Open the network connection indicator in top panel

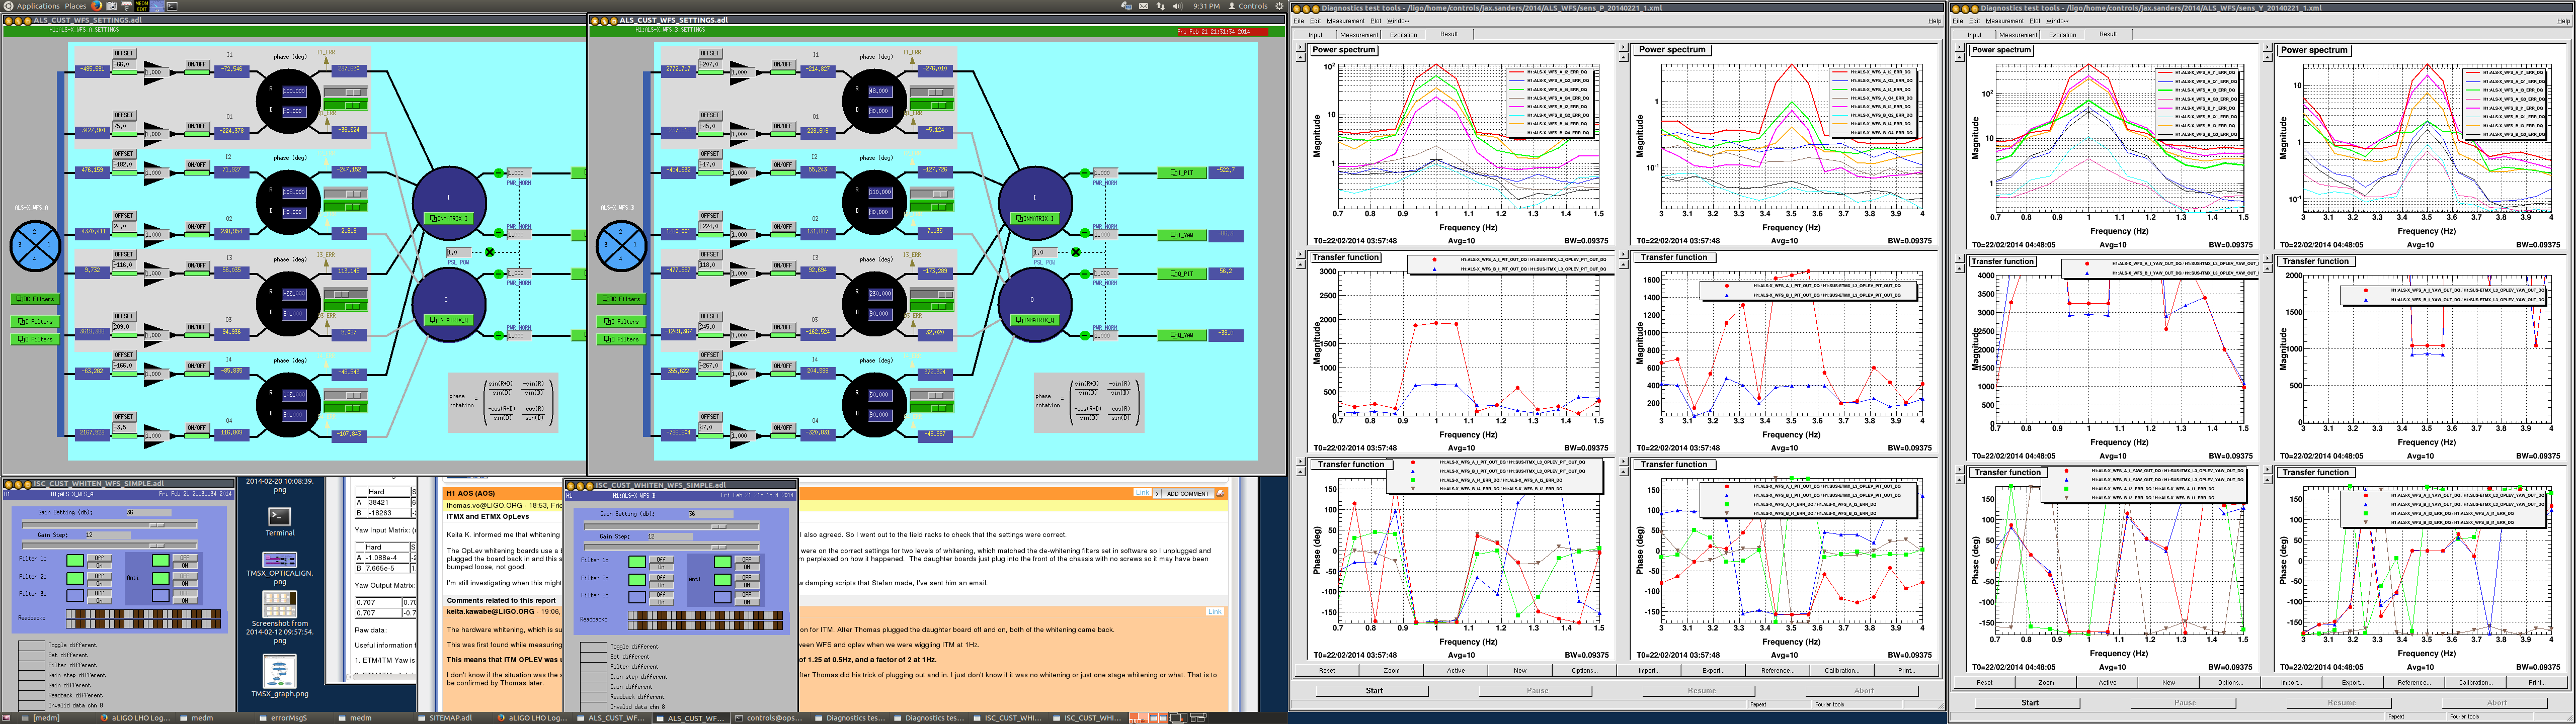pyautogui.click(x=1161, y=7)
